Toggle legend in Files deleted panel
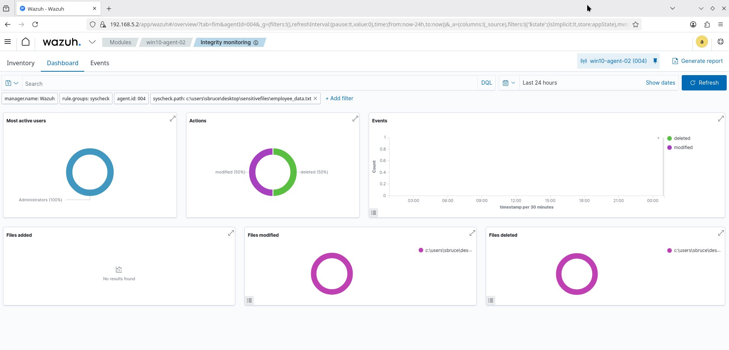This screenshot has width=729, height=350. click(x=491, y=300)
